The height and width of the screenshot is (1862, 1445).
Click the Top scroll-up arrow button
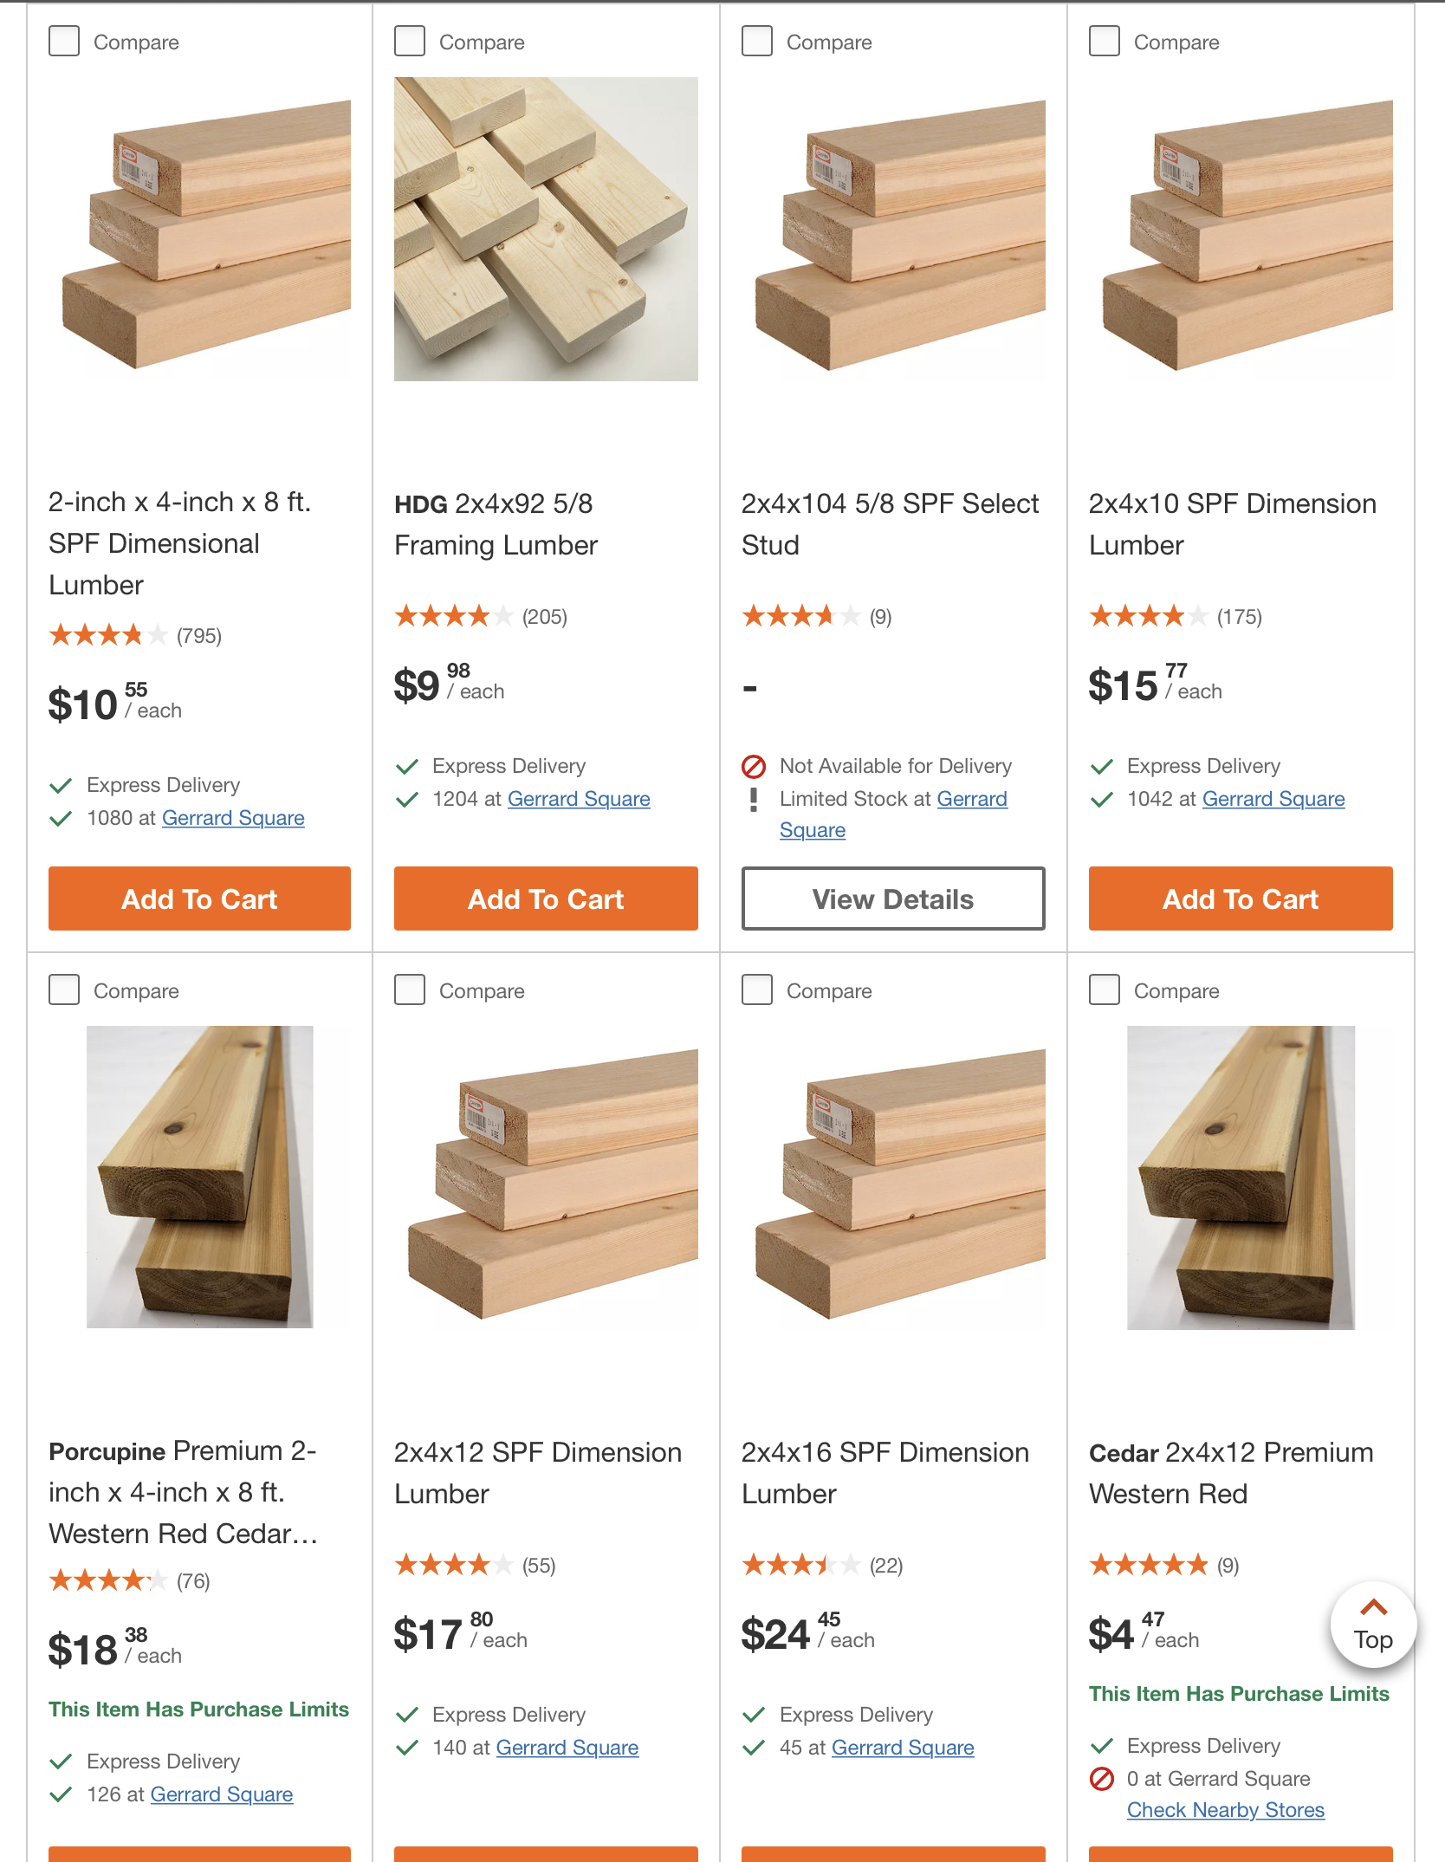pyautogui.click(x=1373, y=1625)
